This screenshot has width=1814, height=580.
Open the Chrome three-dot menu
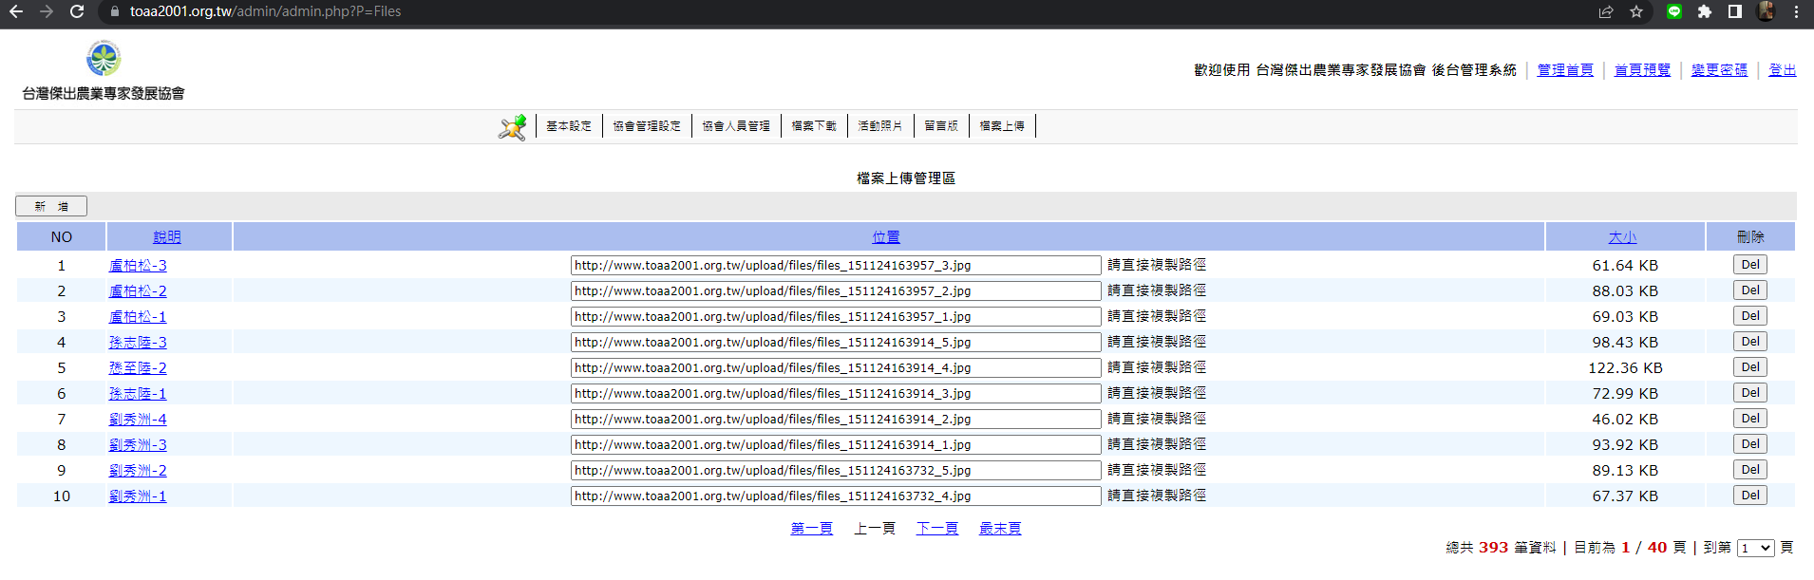pos(1796,11)
